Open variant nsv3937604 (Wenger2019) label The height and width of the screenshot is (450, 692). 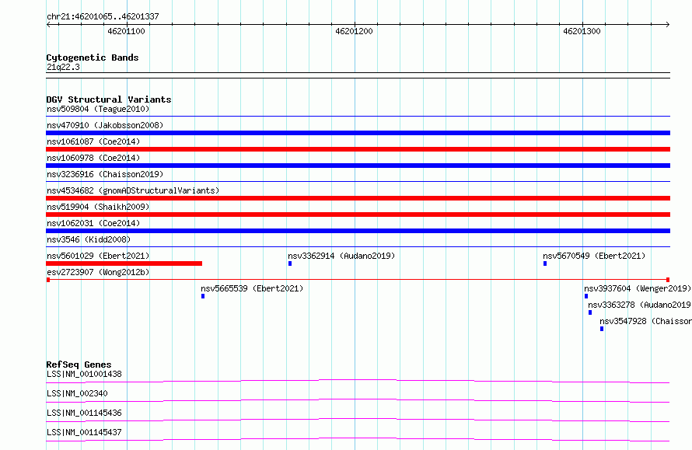point(638,288)
